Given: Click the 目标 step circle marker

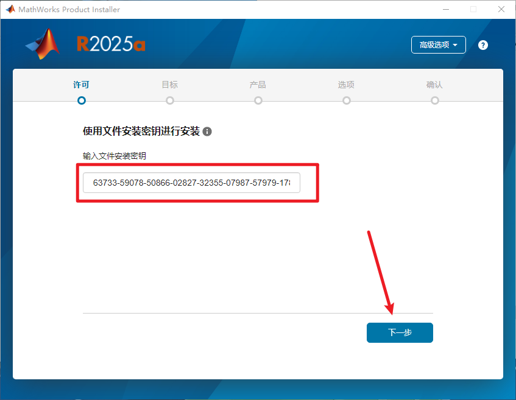Looking at the screenshot, I should (x=170, y=100).
